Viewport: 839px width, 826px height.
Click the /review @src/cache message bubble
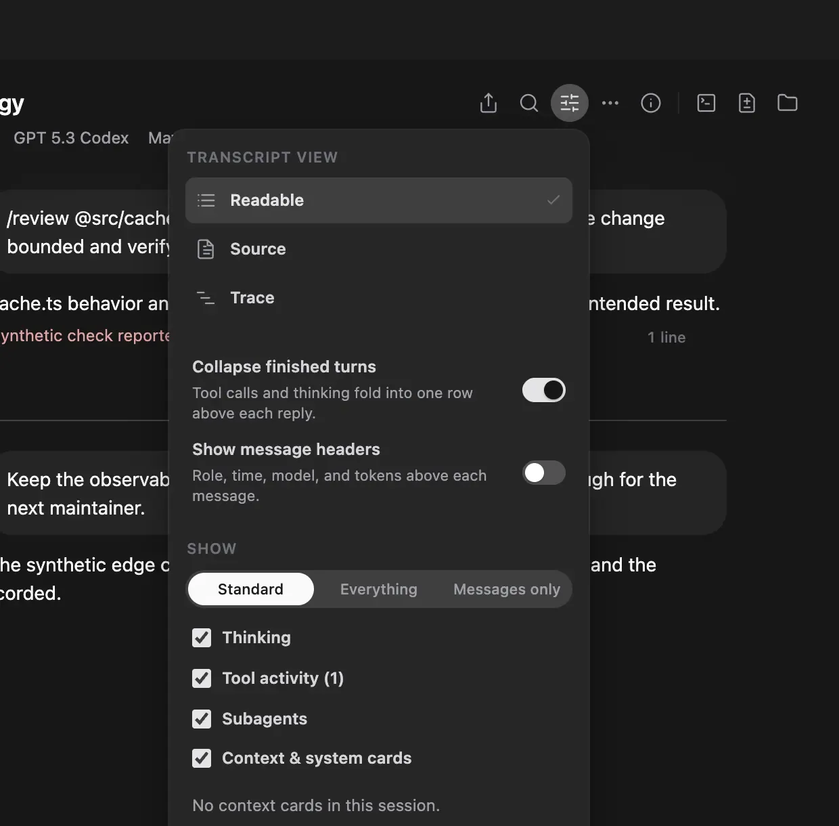(x=85, y=232)
